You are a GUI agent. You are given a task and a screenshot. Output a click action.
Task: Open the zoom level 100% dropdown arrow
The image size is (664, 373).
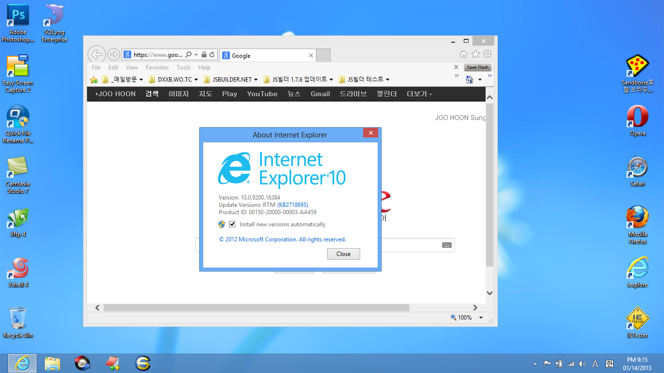pos(481,318)
